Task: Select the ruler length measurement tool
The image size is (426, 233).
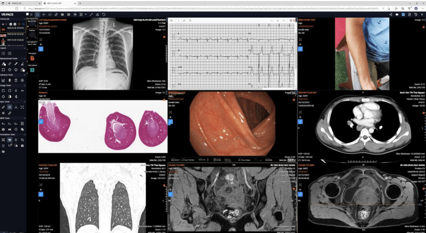Action: pos(10,64)
